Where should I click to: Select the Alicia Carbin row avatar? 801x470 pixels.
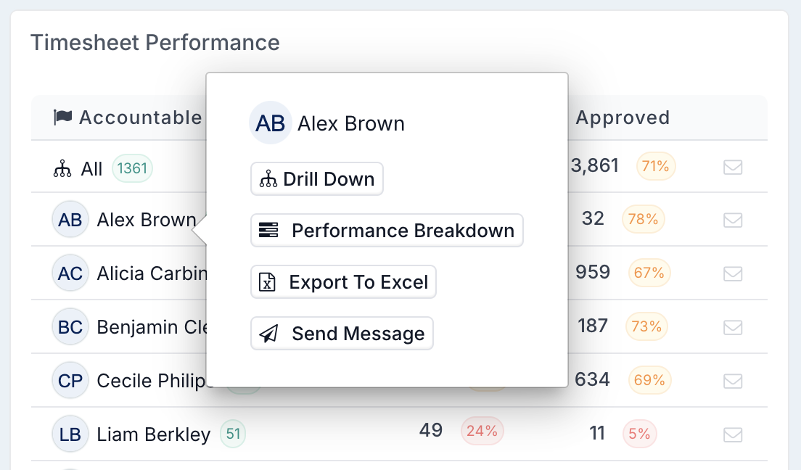coord(70,273)
